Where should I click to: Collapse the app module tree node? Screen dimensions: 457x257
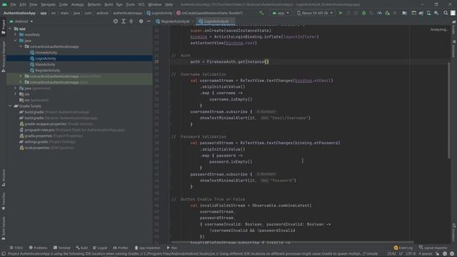[10, 29]
